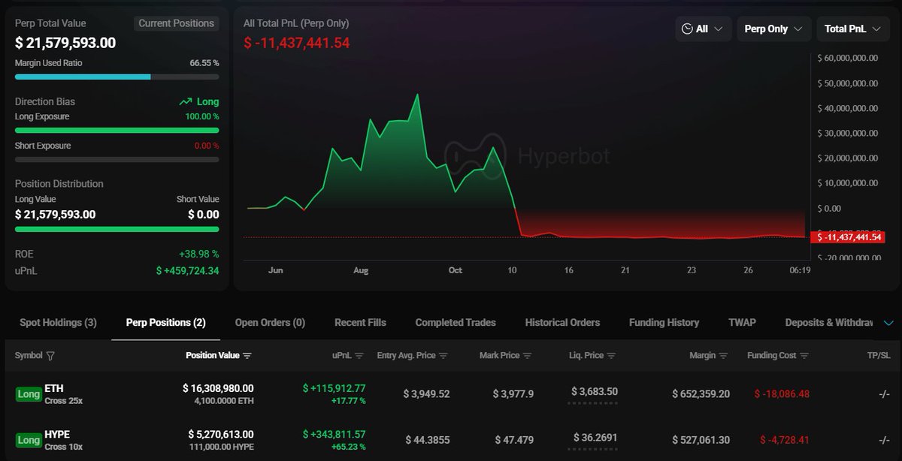Open the All time range dropdown
The image size is (902, 461).
tap(703, 29)
